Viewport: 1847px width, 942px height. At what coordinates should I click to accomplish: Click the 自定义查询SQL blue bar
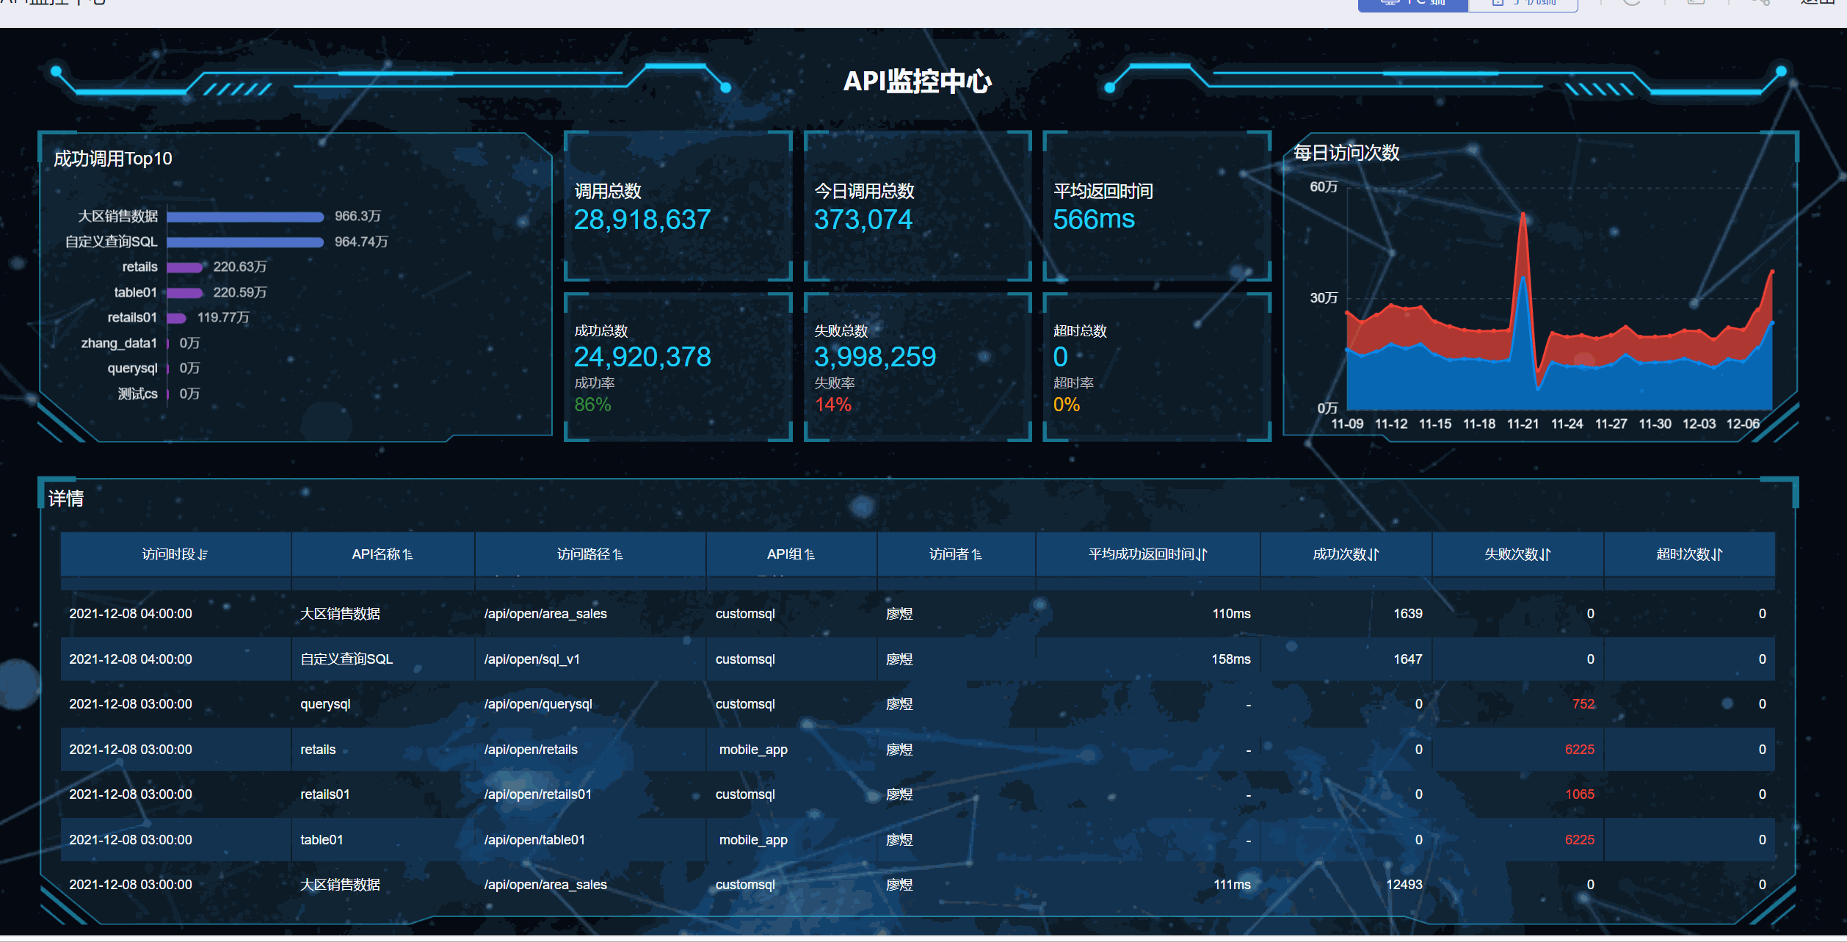tap(244, 242)
